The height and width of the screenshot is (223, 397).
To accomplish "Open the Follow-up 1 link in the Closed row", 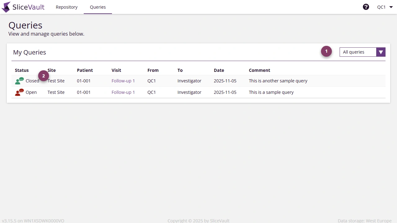I will [123, 81].
